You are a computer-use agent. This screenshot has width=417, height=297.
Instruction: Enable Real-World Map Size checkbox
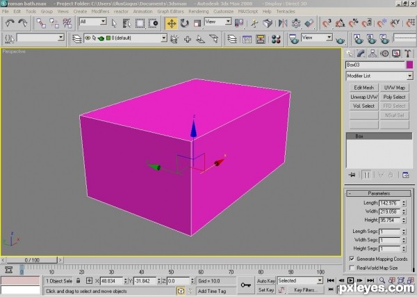(352, 268)
